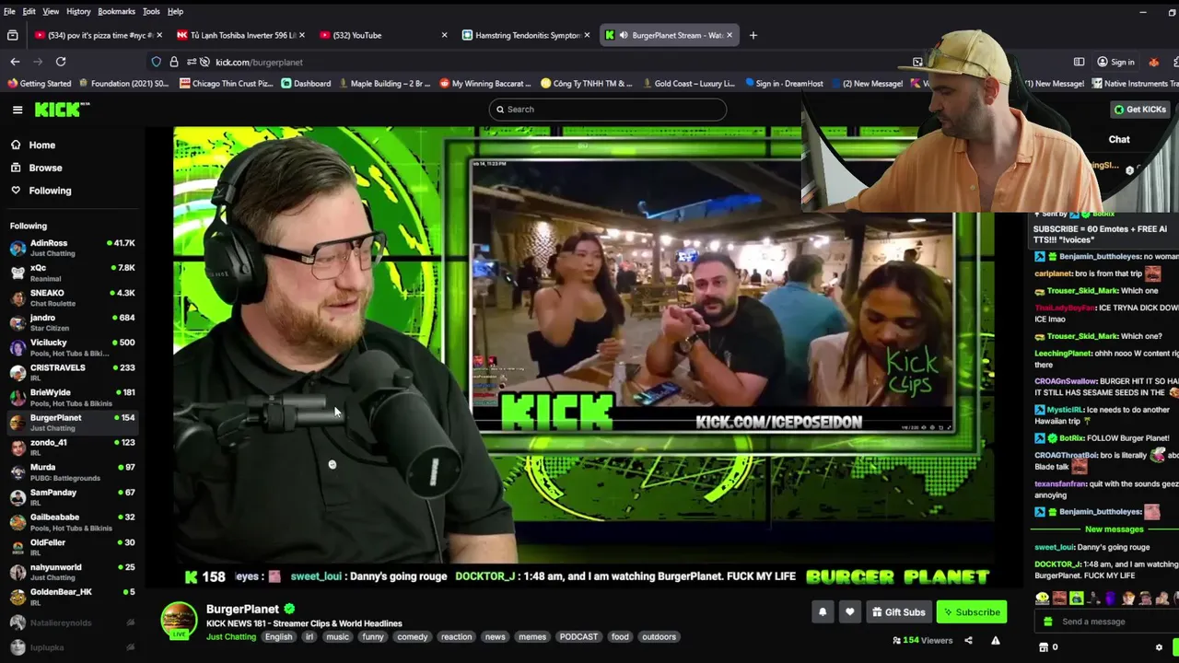Viewport: 1179px width, 663px height.
Task: Click the Subscribe button
Action: click(x=972, y=612)
